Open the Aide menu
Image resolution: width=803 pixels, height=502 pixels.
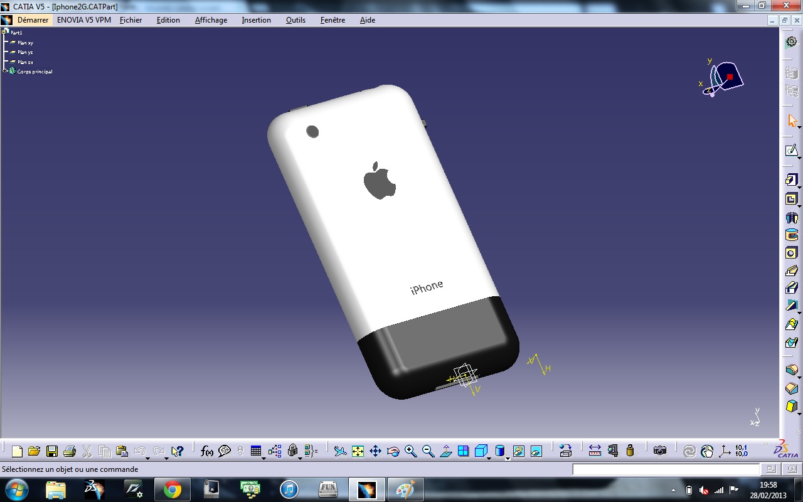[x=368, y=20]
